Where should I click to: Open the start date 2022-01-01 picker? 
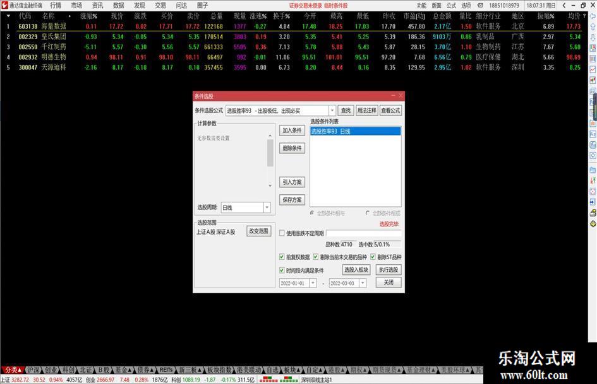(x=313, y=283)
